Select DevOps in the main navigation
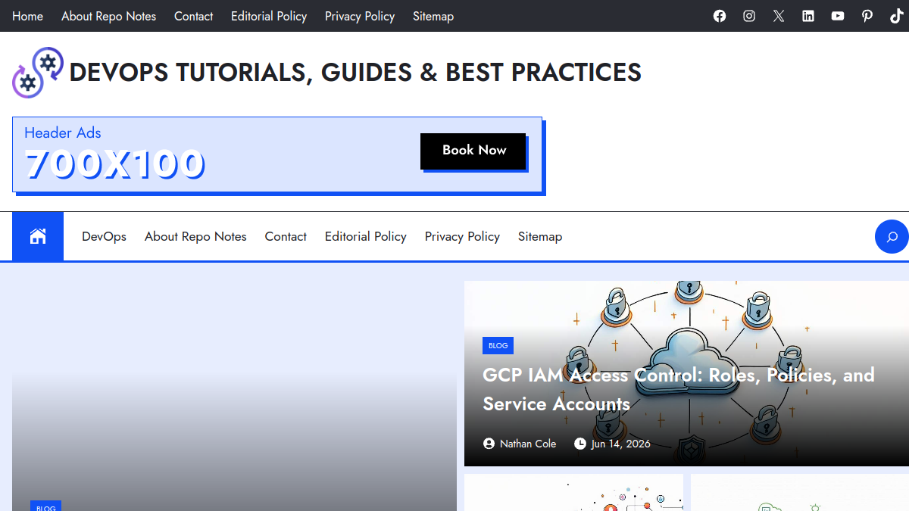This screenshot has height=511, width=909. (x=105, y=236)
